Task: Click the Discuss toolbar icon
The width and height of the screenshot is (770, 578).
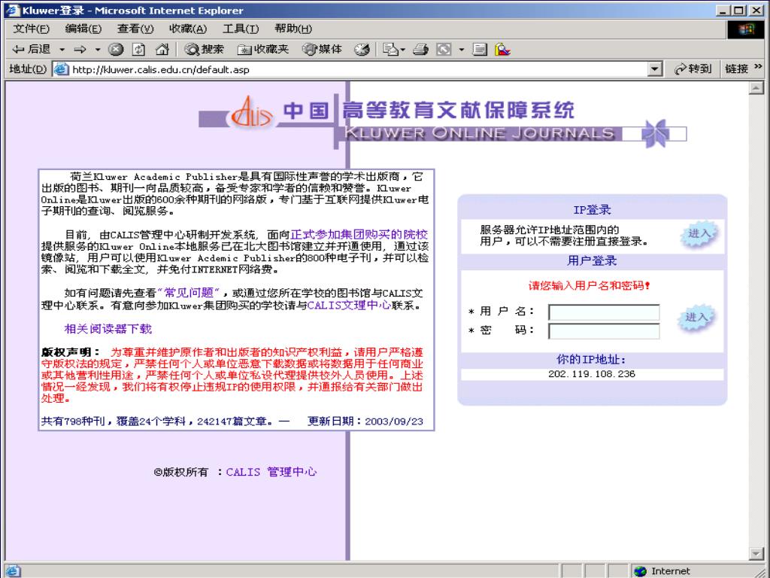Action: tap(480, 49)
